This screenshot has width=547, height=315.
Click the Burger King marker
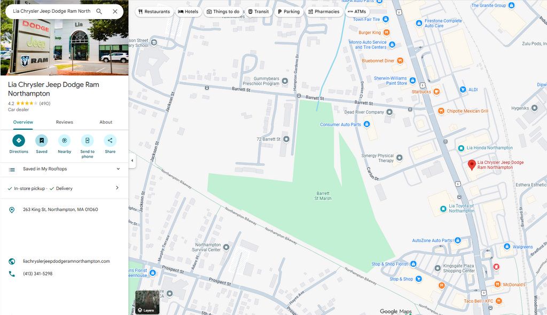click(x=386, y=33)
